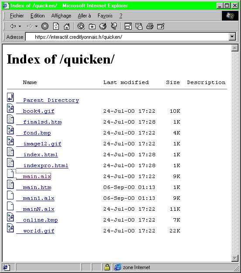Screen dimensions: 241x273
Task: Click the Back arrow toolbar button
Action: [x=13, y=26]
